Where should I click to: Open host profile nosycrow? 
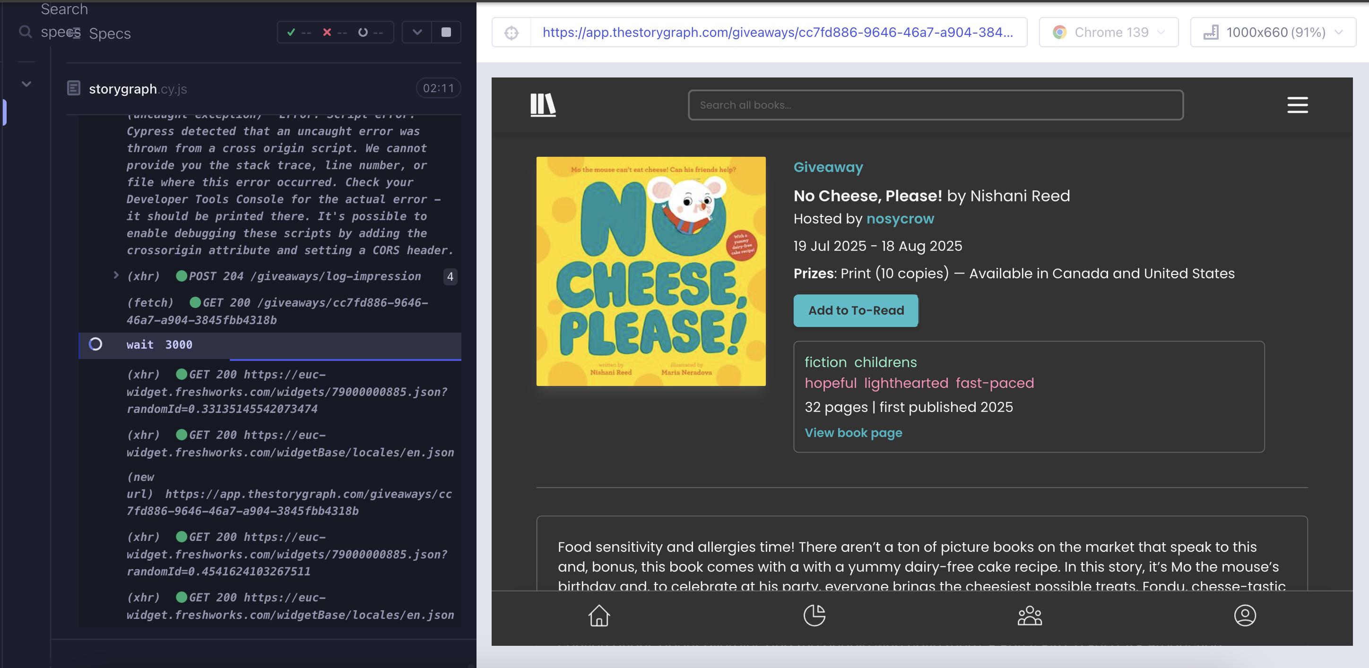(900, 219)
